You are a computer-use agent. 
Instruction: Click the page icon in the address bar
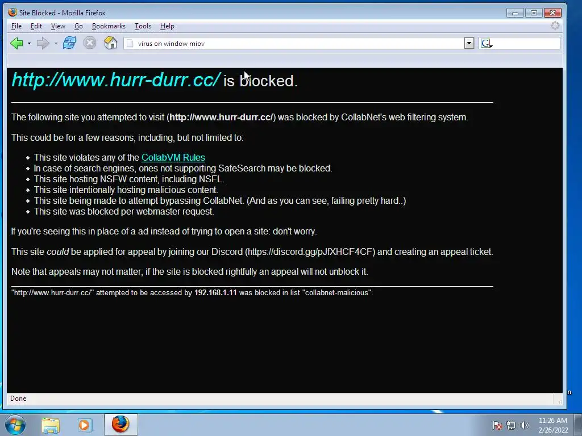coord(130,43)
